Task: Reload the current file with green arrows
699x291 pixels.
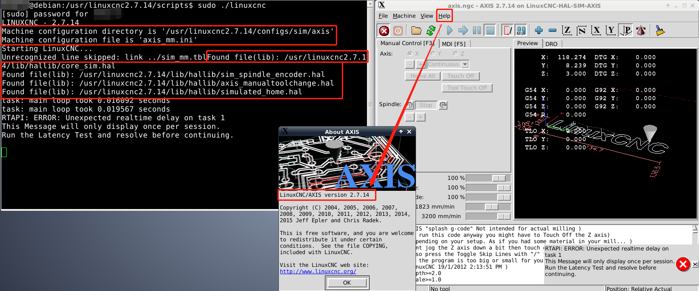Action: pyautogui.click(x=430, y=31)
